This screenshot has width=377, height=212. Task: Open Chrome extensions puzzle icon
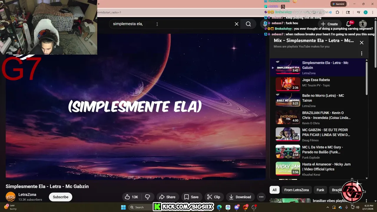pos(338,12)
